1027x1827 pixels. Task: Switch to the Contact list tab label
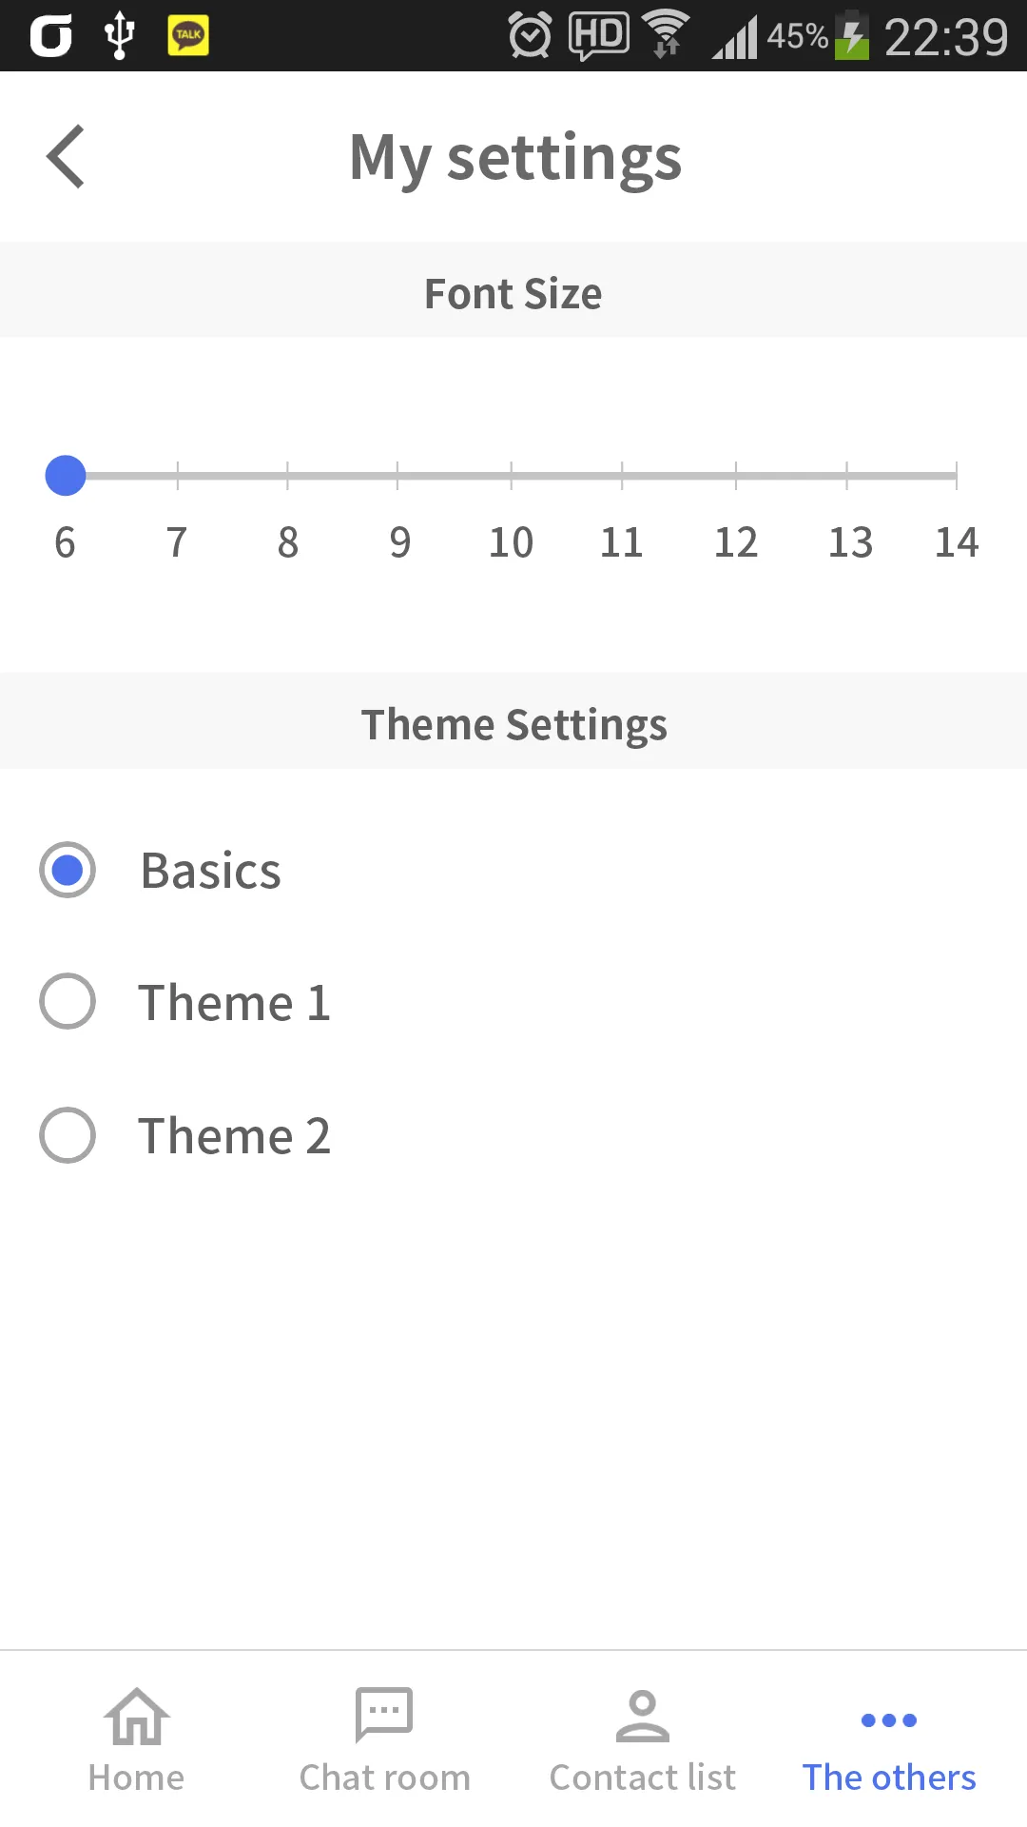643,1778
